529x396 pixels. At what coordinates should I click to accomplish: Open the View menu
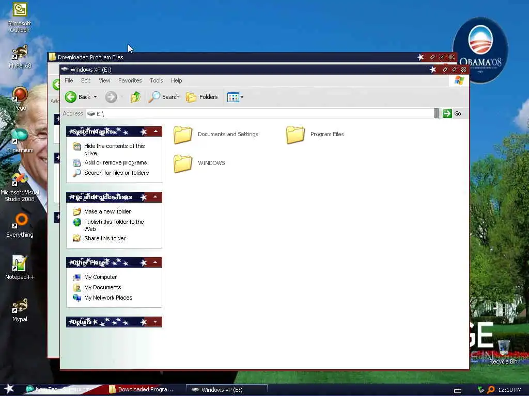pos(104,80)
